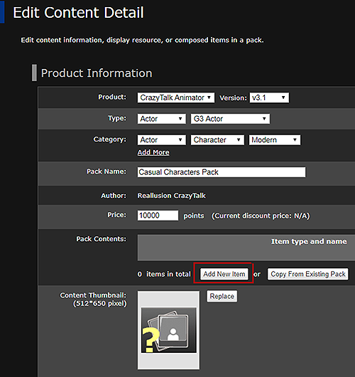Open the Type dropdown showing Actor

tap(162, 119)
